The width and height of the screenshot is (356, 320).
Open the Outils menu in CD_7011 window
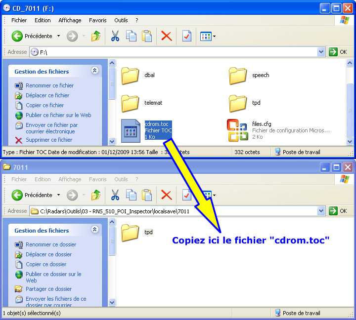(121, 20)
